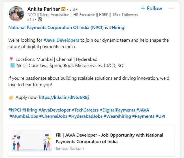
Task: Select the #DigitalPayments hashtag
Action: tap(117, 110)
